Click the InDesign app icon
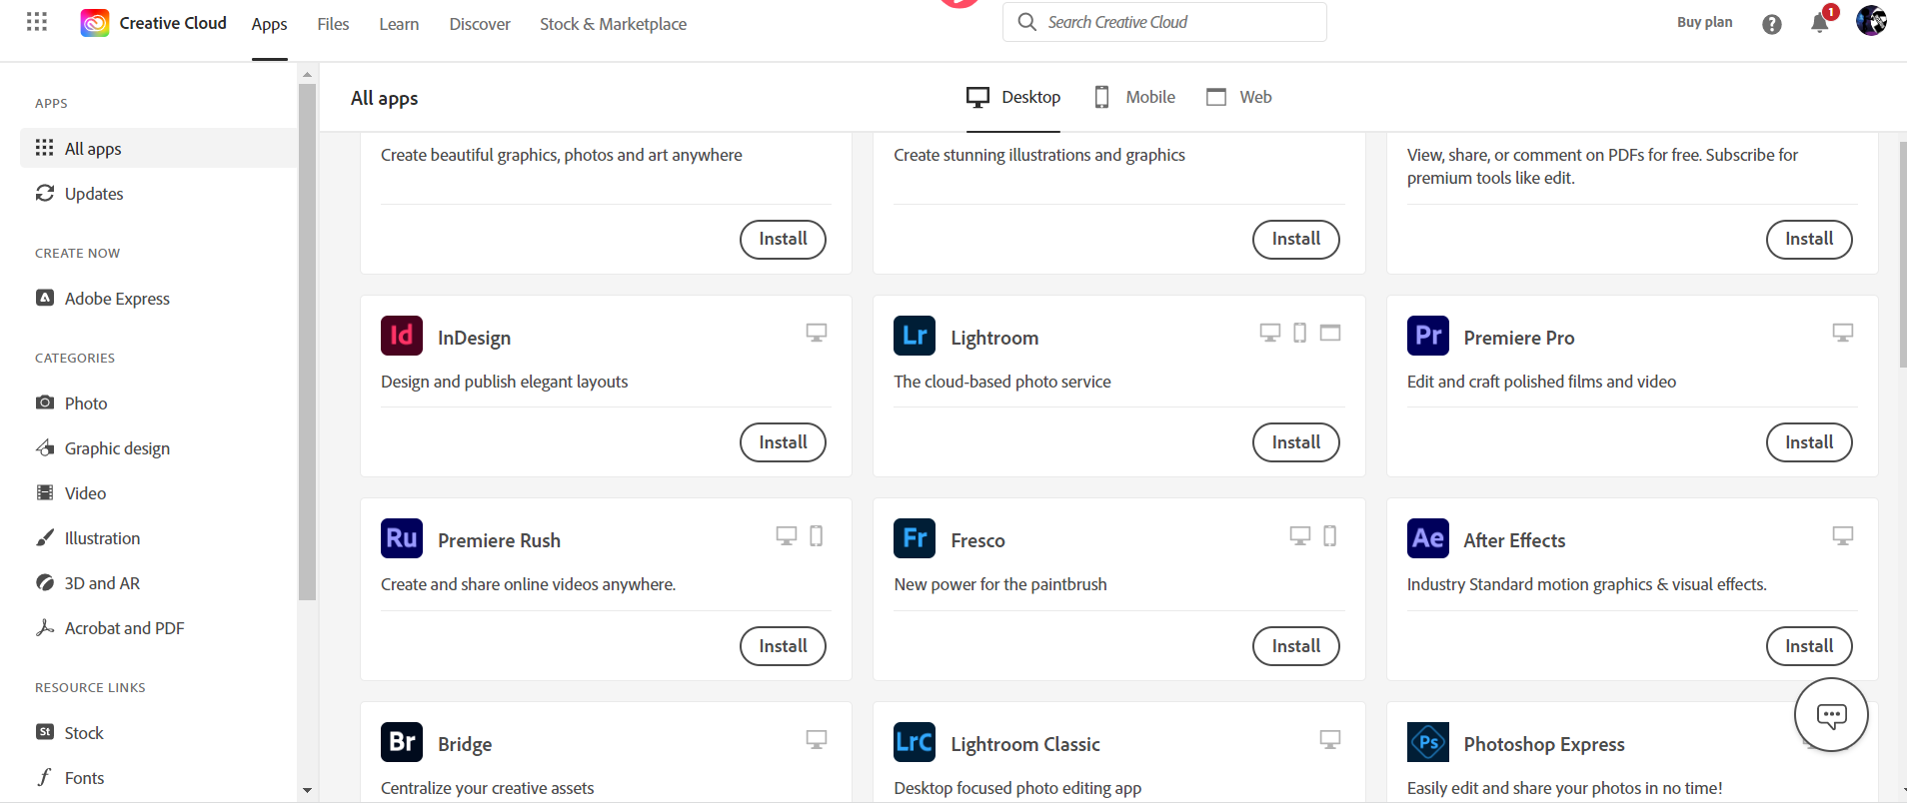 402,336
